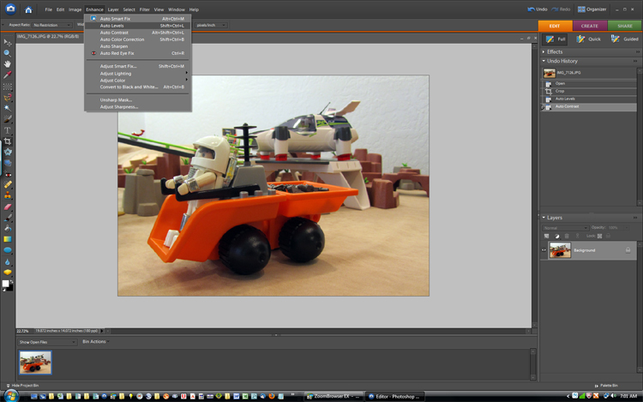Click the Home icon in the top bar
Viewport: 643px width, 402px height.
[x=28, y=9]
